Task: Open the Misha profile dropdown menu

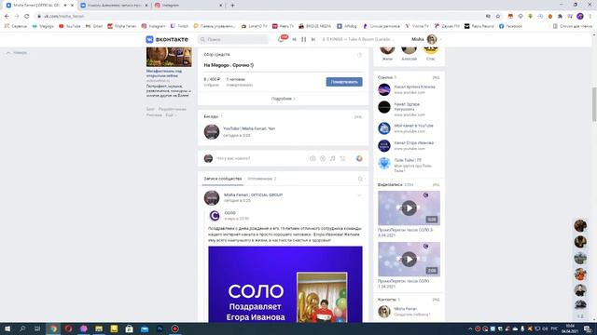Action: pos(426,39)
